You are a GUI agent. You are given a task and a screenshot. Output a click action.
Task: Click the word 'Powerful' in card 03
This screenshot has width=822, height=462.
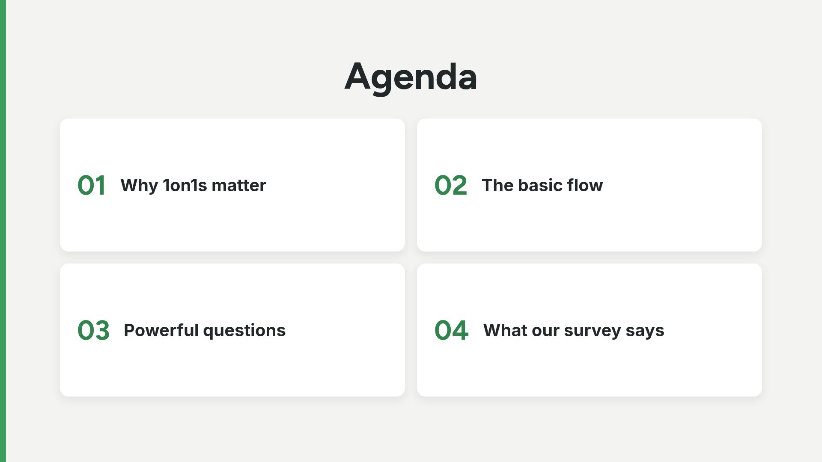pyautogui.click(x=161, y=330)
